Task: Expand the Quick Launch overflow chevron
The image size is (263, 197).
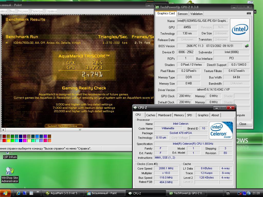Action: pyautogui.click(x=37, y=192)
